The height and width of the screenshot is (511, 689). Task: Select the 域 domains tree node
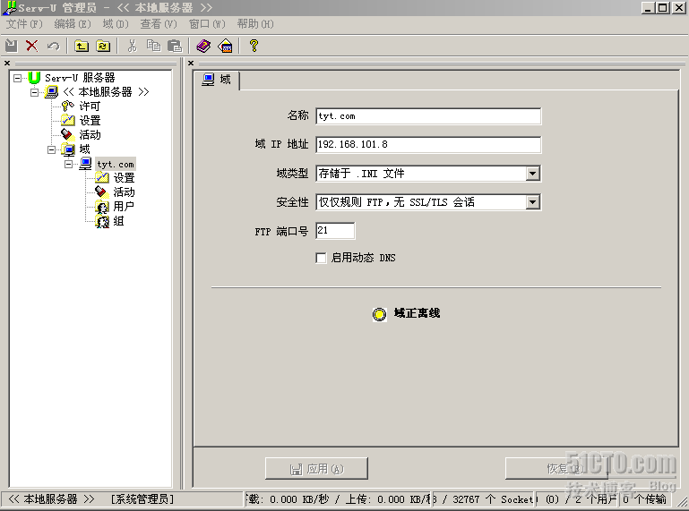tap(84, 149)
